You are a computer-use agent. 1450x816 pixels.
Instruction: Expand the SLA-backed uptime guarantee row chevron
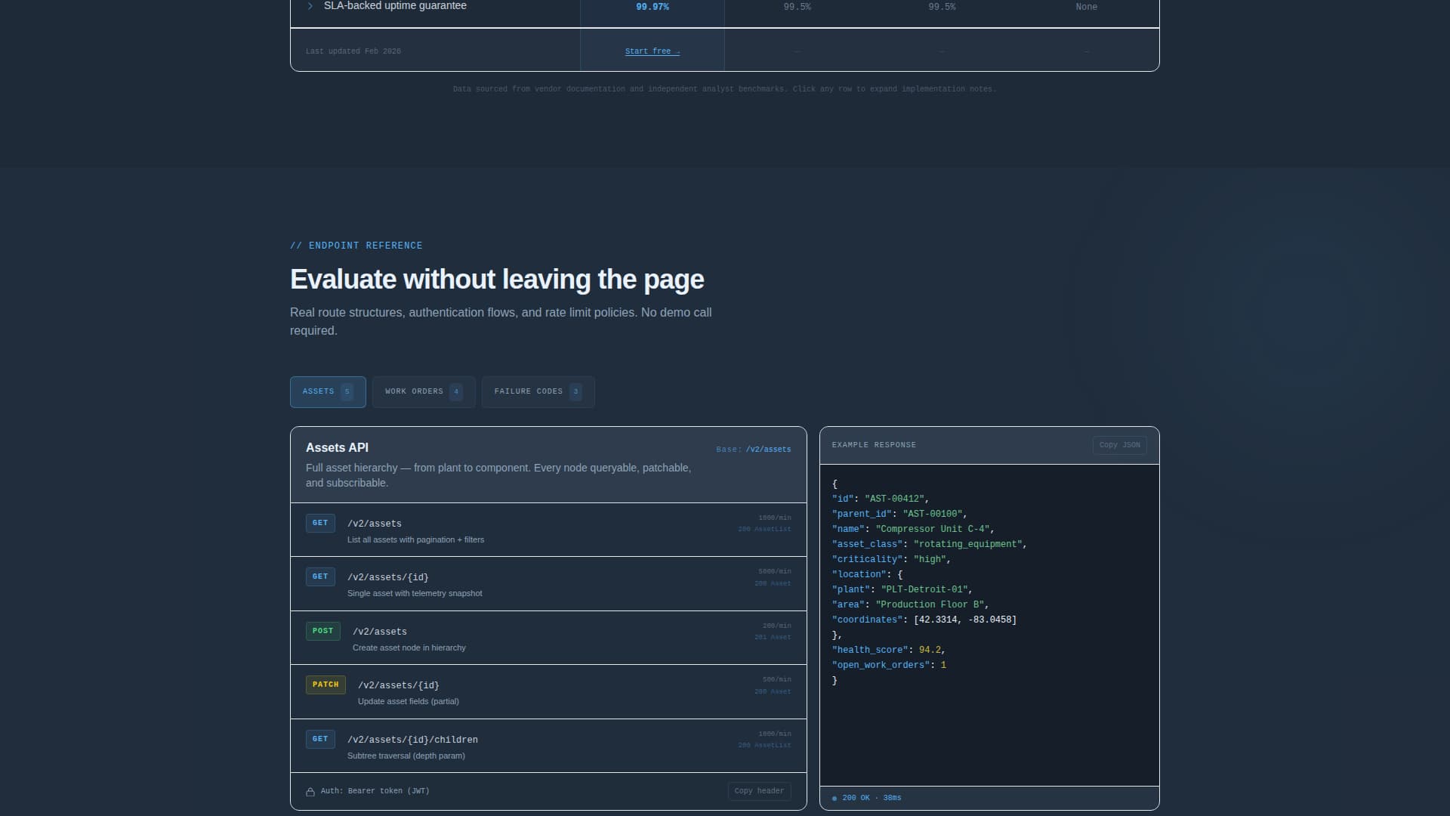click(x=310, y=6)
